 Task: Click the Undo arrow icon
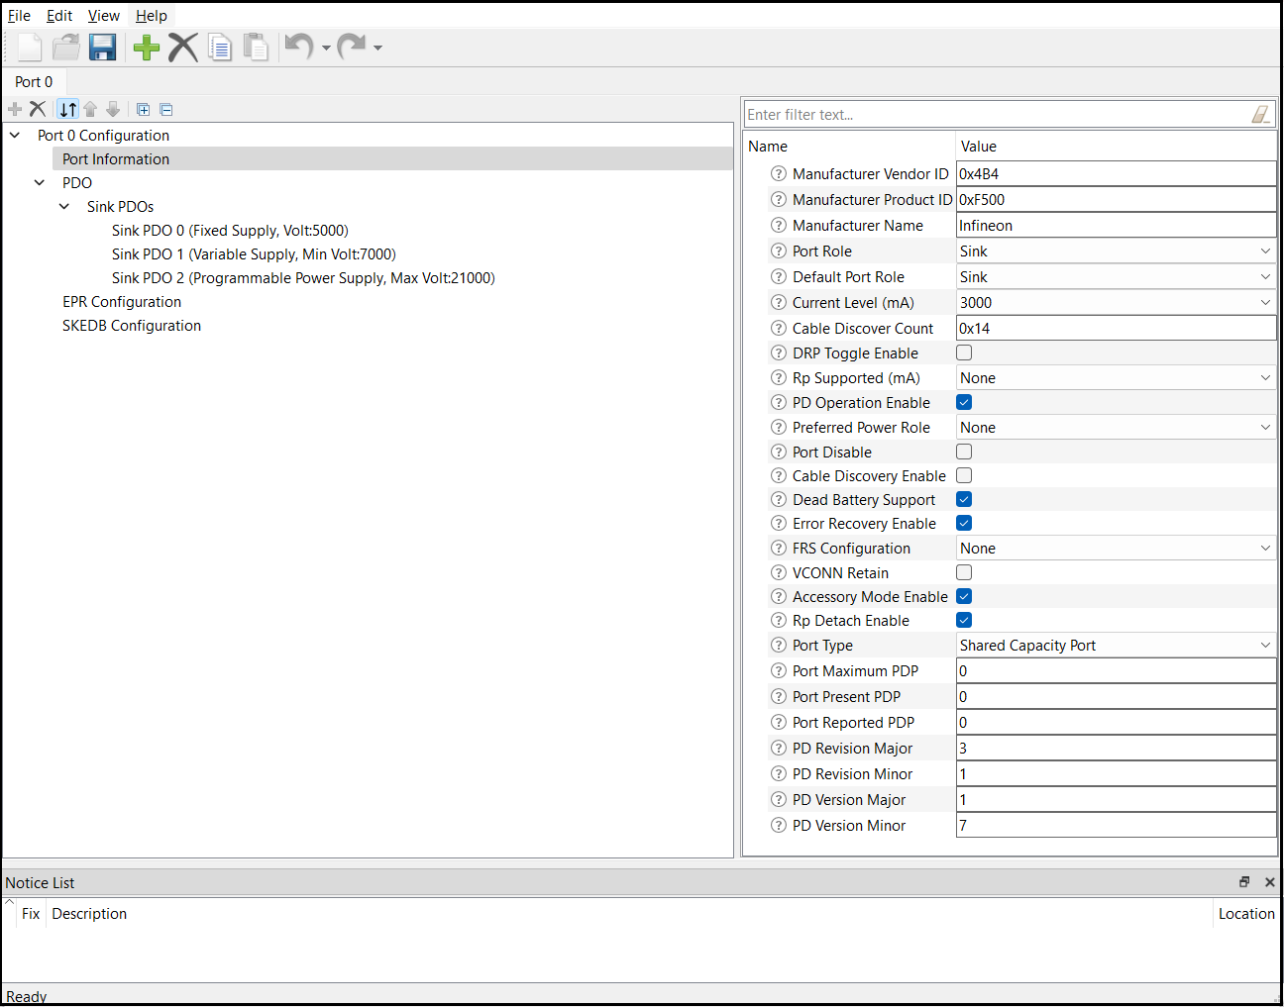[x=298, y=46]
